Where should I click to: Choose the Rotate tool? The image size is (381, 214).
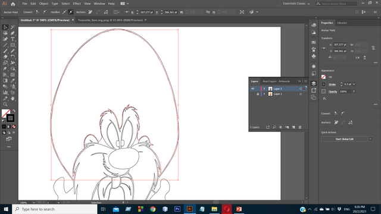[13, 57]
